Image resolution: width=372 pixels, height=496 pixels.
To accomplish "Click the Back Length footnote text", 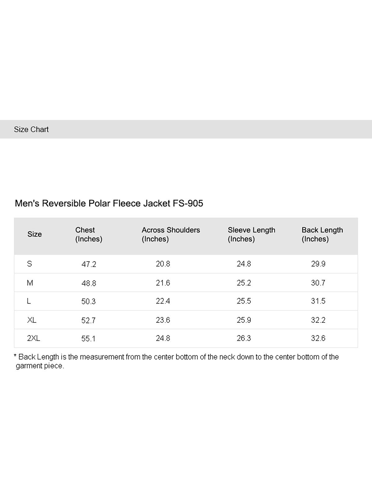I will 177,361.
